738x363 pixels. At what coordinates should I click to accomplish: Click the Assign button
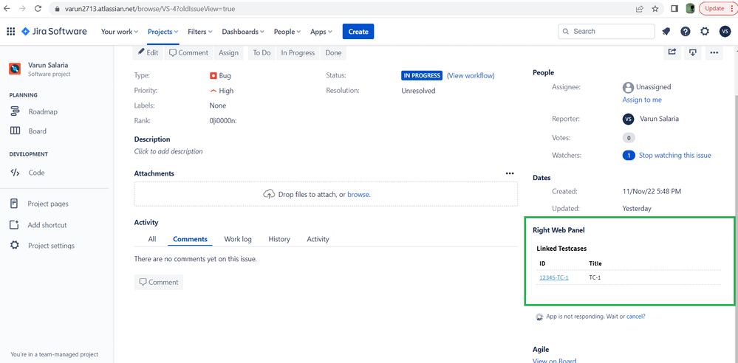[229, 52]
